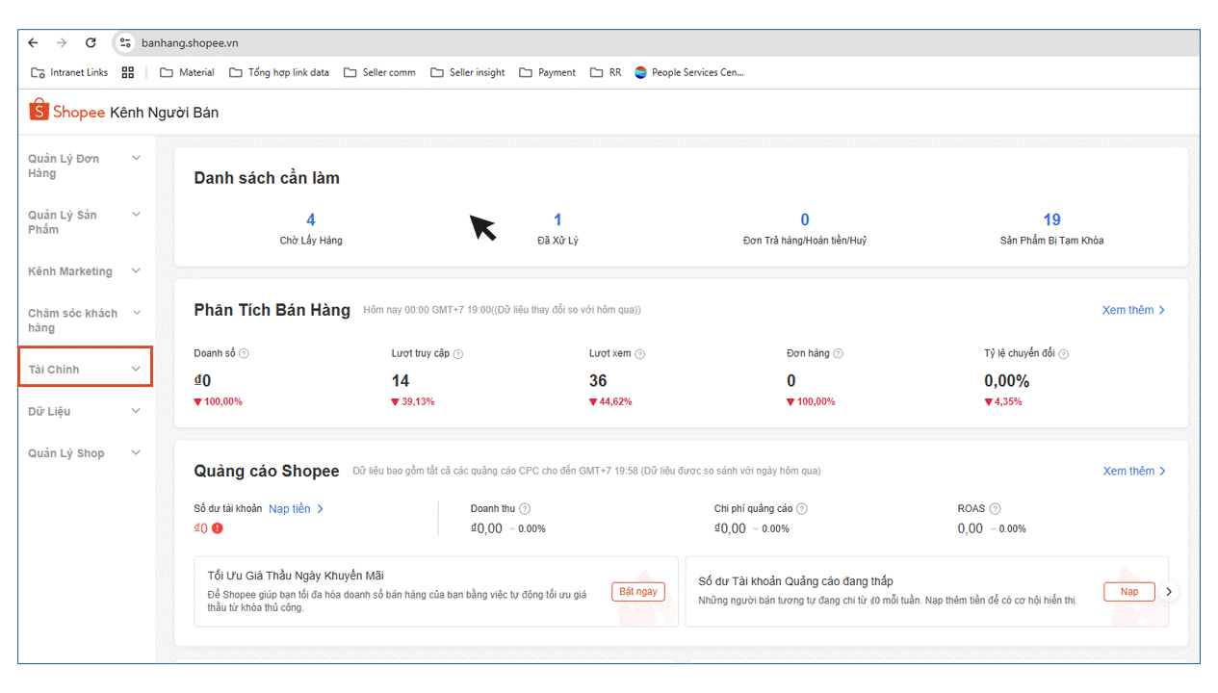Image resolution: width=1218 pixels, height=693 pixels.
Task: Expand the Quản Lý Đơn Hàng section
Action: point(85,166)
